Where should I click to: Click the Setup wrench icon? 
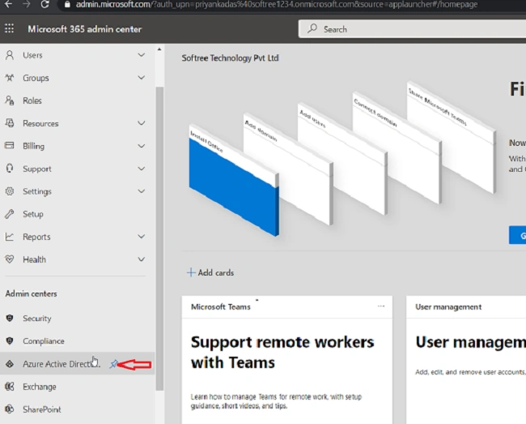tap(10, 214)
